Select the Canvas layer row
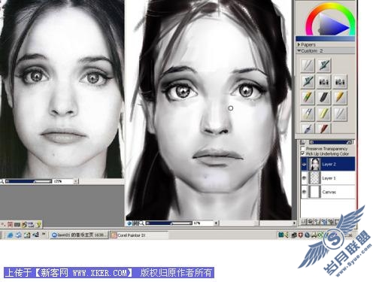The height and width of the screenshot is (282, 376). [328, 192]
